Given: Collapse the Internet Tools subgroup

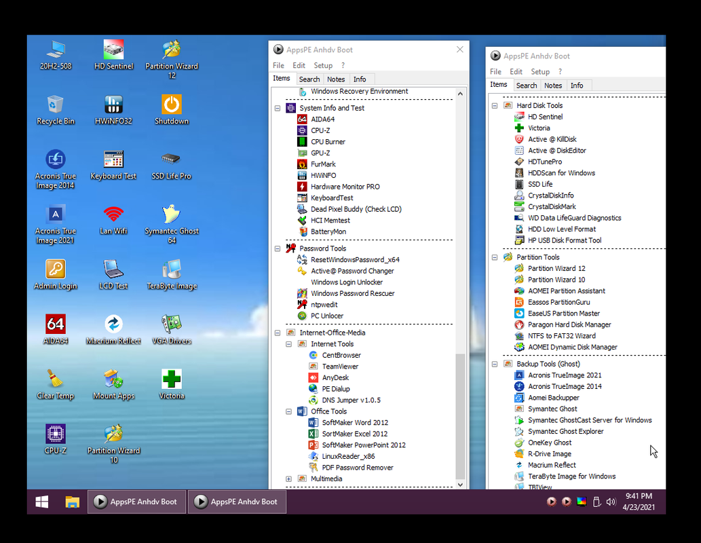Looking at the screenshot, I should 289,344.
